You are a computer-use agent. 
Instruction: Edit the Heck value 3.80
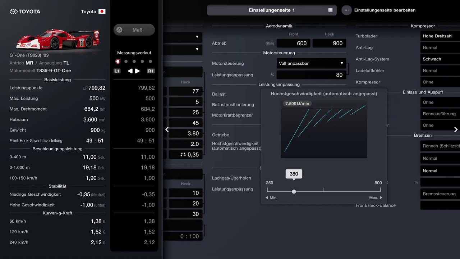tap(185, 133)
